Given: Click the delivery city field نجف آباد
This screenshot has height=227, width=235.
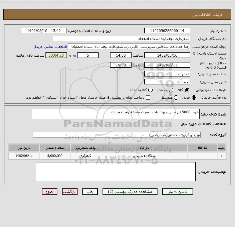Looking at the screenshot, I should (167, 82).
